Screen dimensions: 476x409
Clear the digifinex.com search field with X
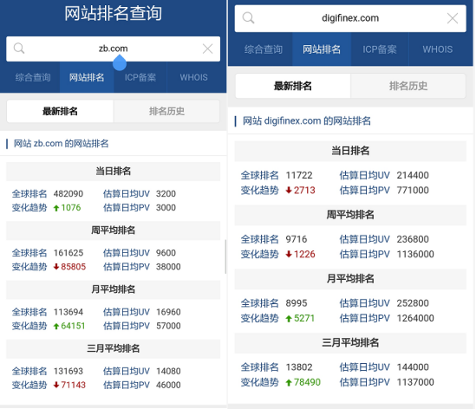pos(453,18)
